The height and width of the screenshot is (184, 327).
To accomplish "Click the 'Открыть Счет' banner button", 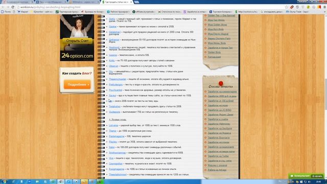I will pyautogui.click(x=77, y=41).
